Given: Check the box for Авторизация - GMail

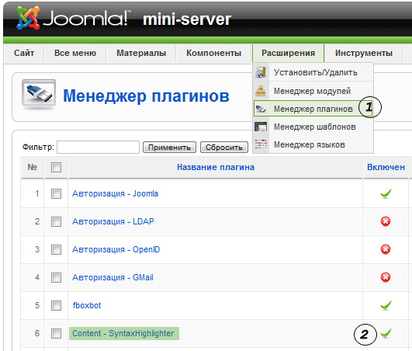Looking at the screenshot, I should click(56, 277).
